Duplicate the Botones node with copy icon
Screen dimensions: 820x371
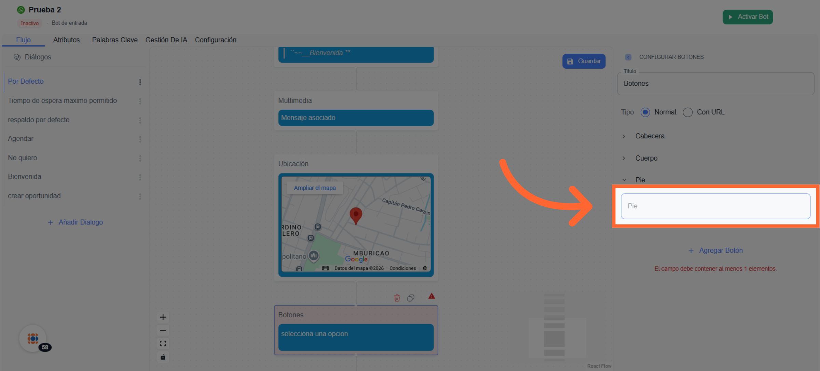coord(411,298)
